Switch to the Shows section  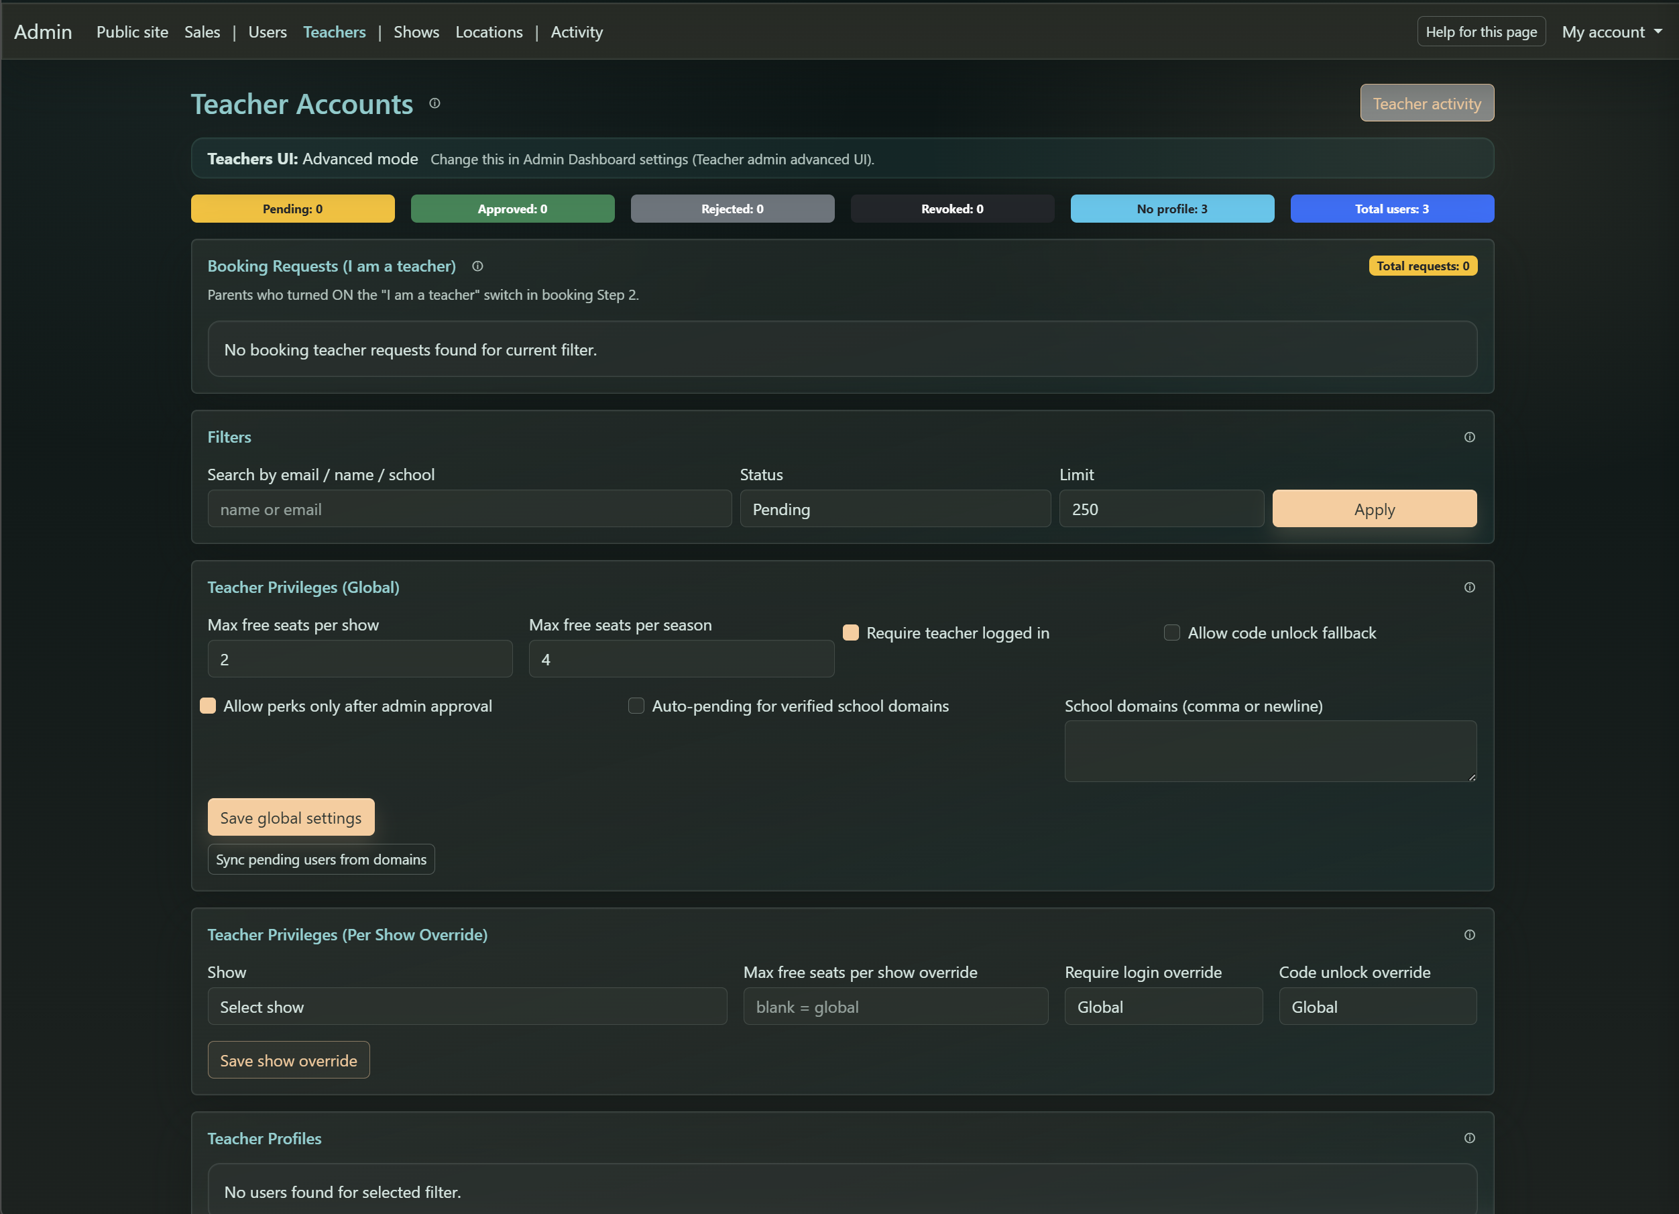coord(416,32)
